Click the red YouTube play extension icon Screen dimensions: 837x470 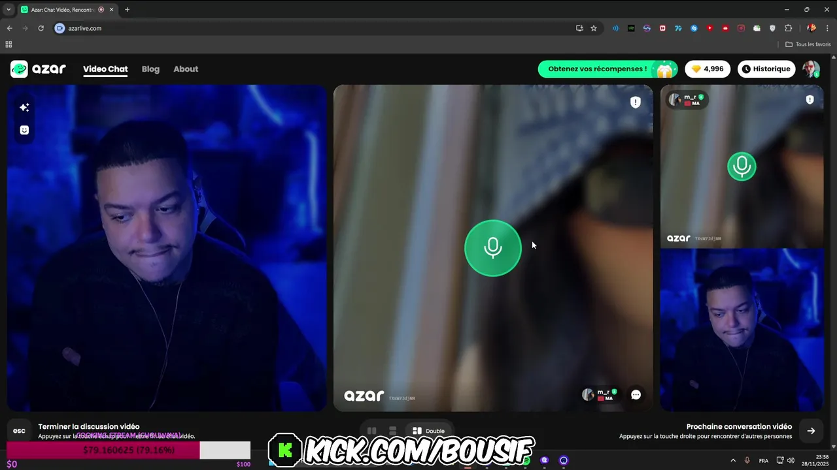[709, 28]
